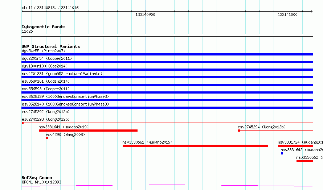Select the esv3580161 (Uddin2014) blue bar

167,85
